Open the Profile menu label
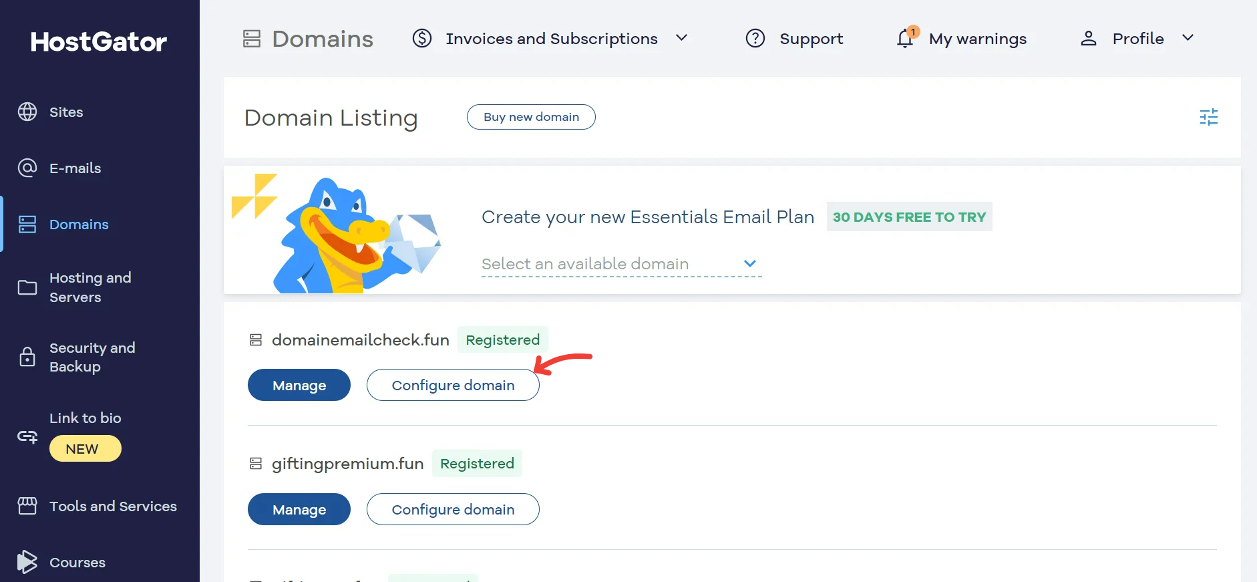Screen dimensions: 1257x582 1138,39
